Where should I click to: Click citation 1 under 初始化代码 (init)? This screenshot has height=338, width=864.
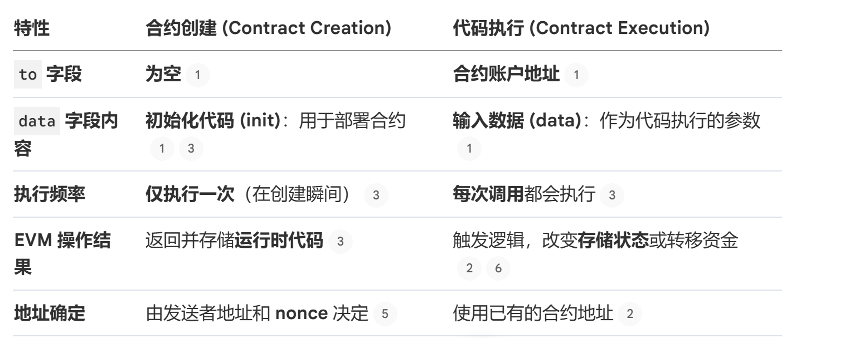click(162, 149)
